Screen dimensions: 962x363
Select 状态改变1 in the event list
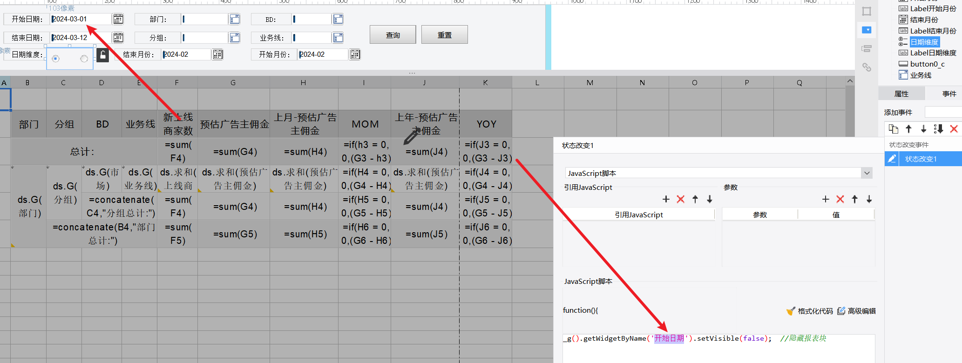[x=923, y=159]
